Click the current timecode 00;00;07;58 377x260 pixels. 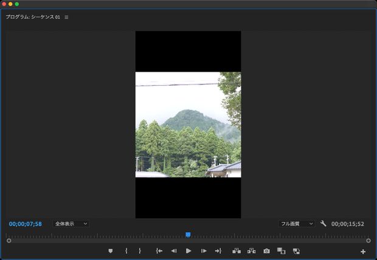click(26, 224)
